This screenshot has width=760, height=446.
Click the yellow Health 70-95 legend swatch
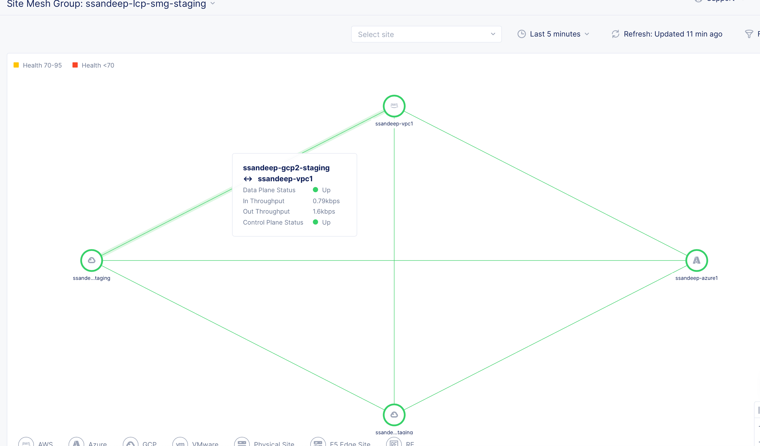(16, 65)
